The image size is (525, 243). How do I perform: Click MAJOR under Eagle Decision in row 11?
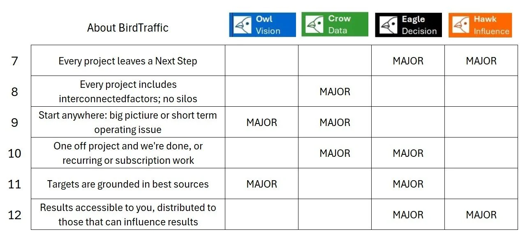(x=408, y=184)
